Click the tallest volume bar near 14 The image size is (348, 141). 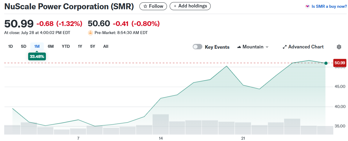(161, 124)
